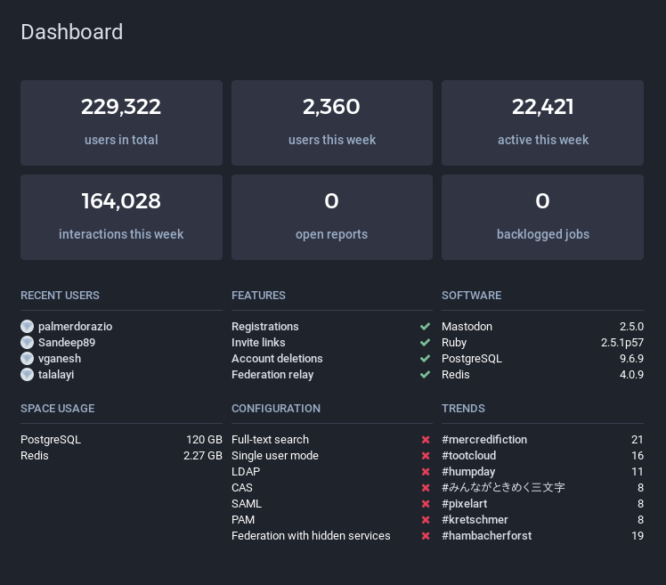Open the #tootcloud trend
The height and width of the screenshot is (585, 666).
pos(469,455)
